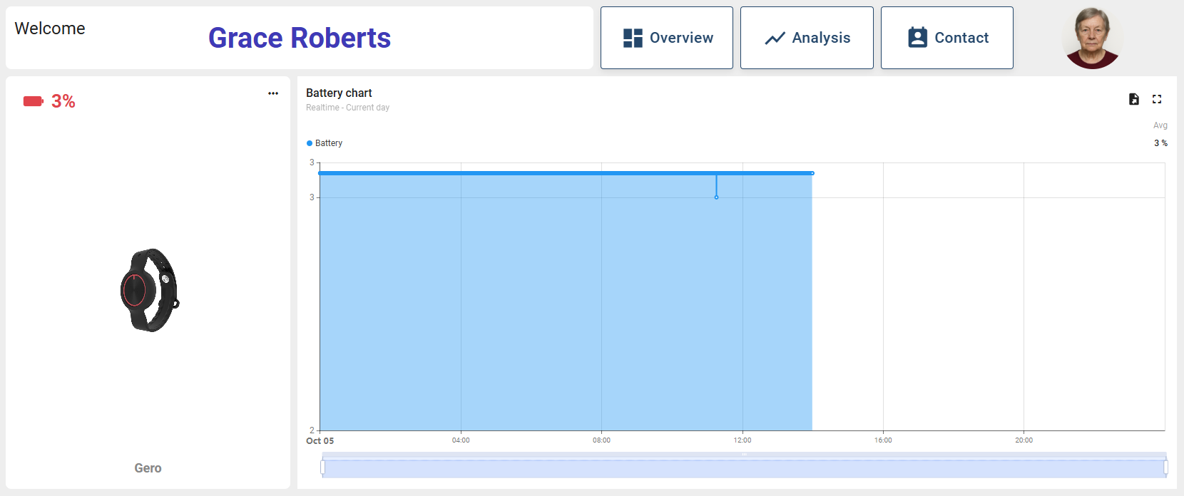This screenshot has height=496, width=1184.
Task: Open the user profile photo
Action: [x=1091, y=38]
